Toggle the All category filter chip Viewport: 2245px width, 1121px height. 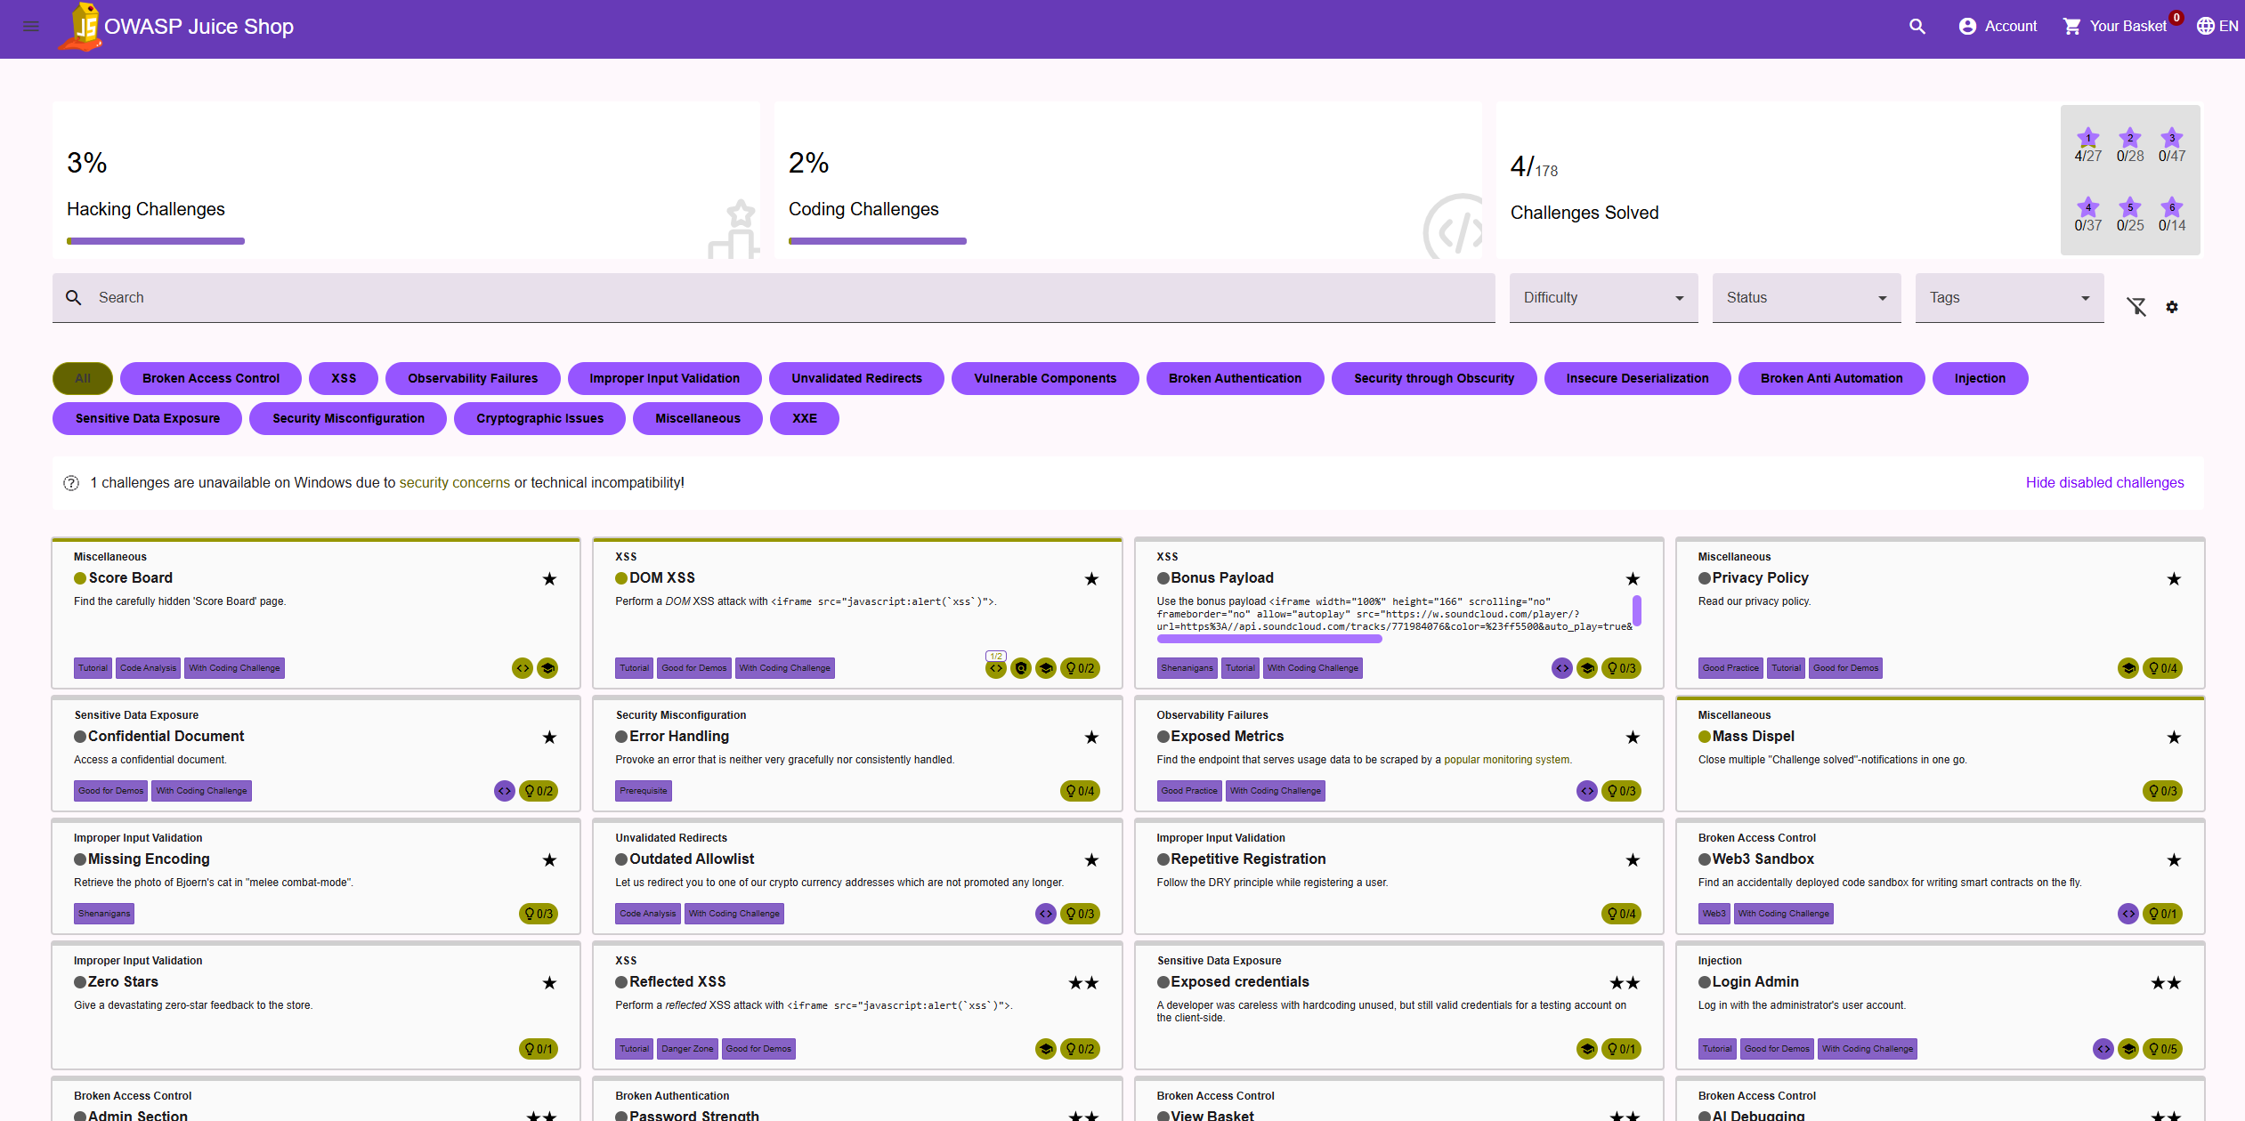(x=83, y=378)
